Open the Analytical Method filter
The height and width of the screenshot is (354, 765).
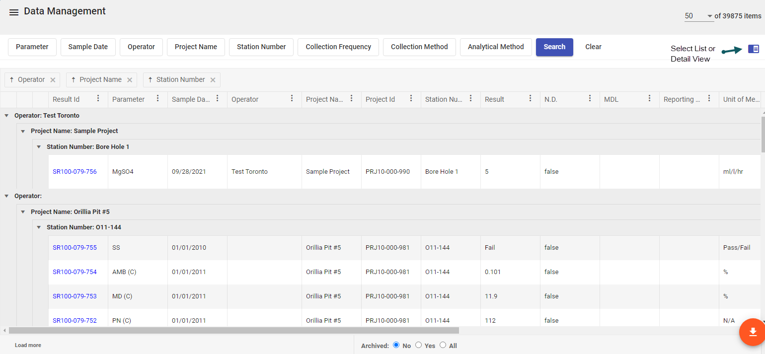(x=496, y=47)
